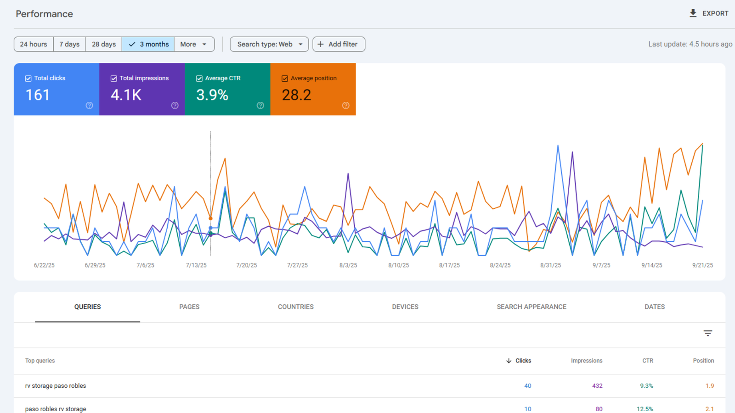
Task: Open the table filter rows icon
Action: point(707,333)
